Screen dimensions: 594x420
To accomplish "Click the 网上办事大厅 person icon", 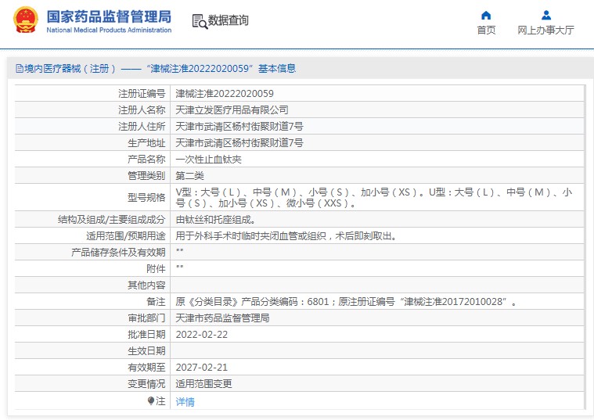I will [546, 15].
